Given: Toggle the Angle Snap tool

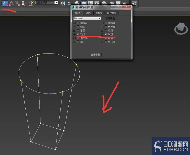Looking at the screenshot, I should point(12,3).
